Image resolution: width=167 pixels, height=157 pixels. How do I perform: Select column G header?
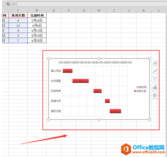pyautogui.click(x=84, y=10)
